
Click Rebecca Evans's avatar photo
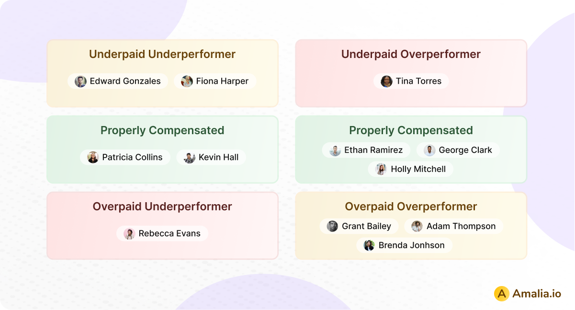pyautogui.click(x=129, y=234)
